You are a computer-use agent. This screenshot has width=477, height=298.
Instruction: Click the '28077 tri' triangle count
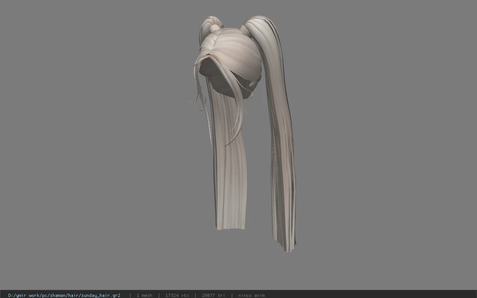(x=213, y=295)
